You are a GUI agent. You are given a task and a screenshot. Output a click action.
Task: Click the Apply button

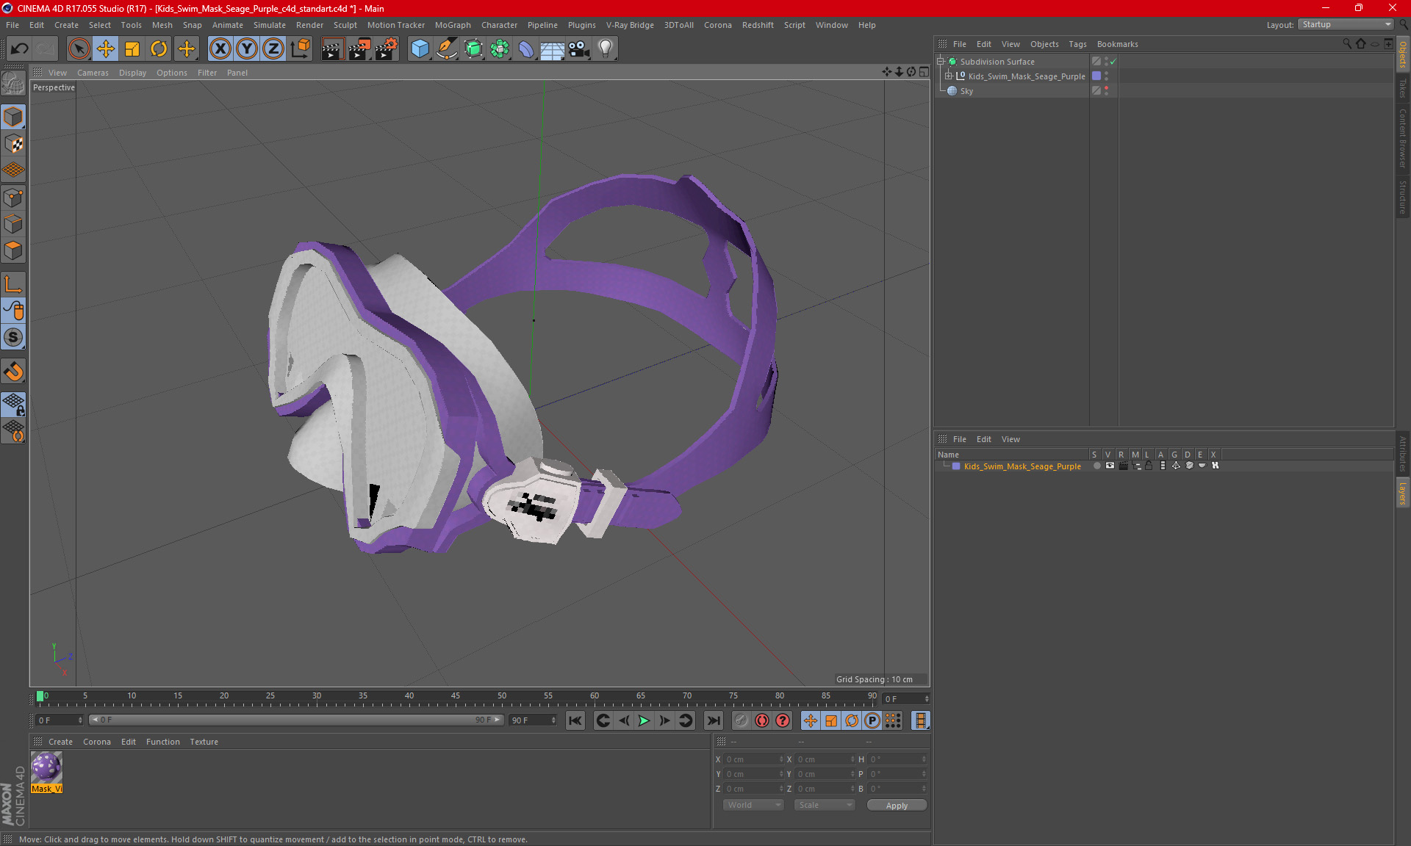tap(897, 806)
